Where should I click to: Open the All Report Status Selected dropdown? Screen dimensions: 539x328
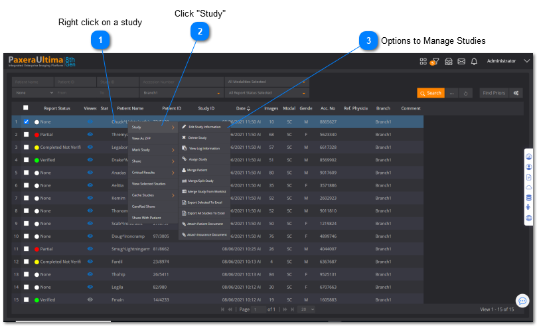pyautogui.click(x=267, y=93)
